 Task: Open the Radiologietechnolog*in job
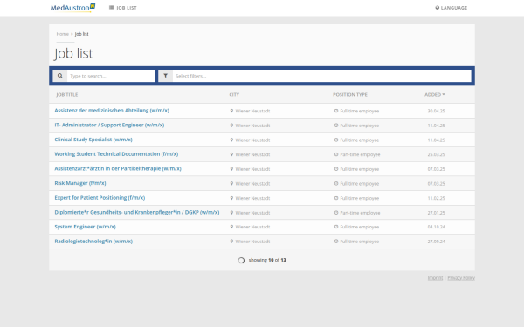tap(93, 242)
